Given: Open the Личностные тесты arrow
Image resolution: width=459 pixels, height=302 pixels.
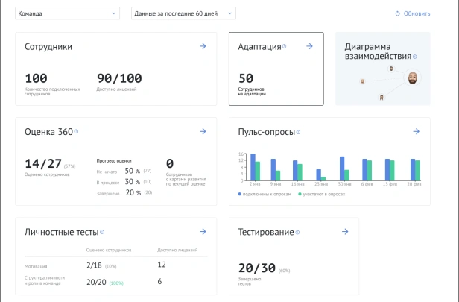Looking at the screenshot, I should [x=203, y=232].
